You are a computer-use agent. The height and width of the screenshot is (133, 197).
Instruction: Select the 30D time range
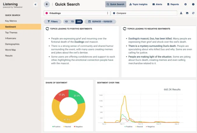coord(79,22)
